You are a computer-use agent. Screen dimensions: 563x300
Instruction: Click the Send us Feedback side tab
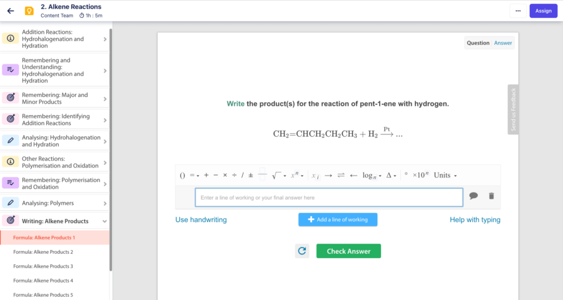pyautogui.click(x=513, y=109)
